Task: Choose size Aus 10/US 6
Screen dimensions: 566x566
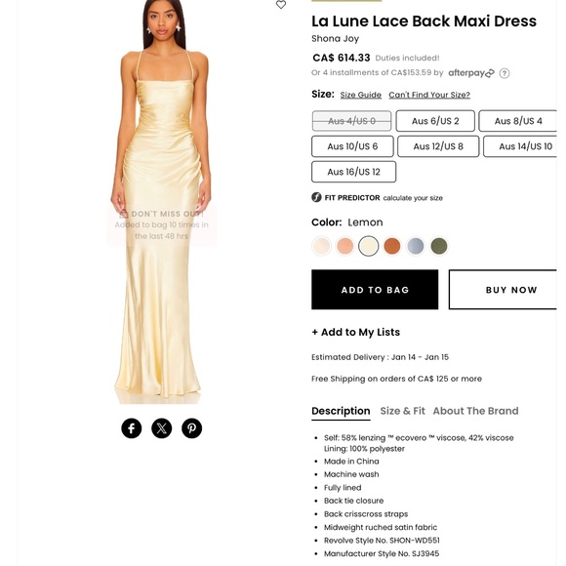Action: (352, 146)
